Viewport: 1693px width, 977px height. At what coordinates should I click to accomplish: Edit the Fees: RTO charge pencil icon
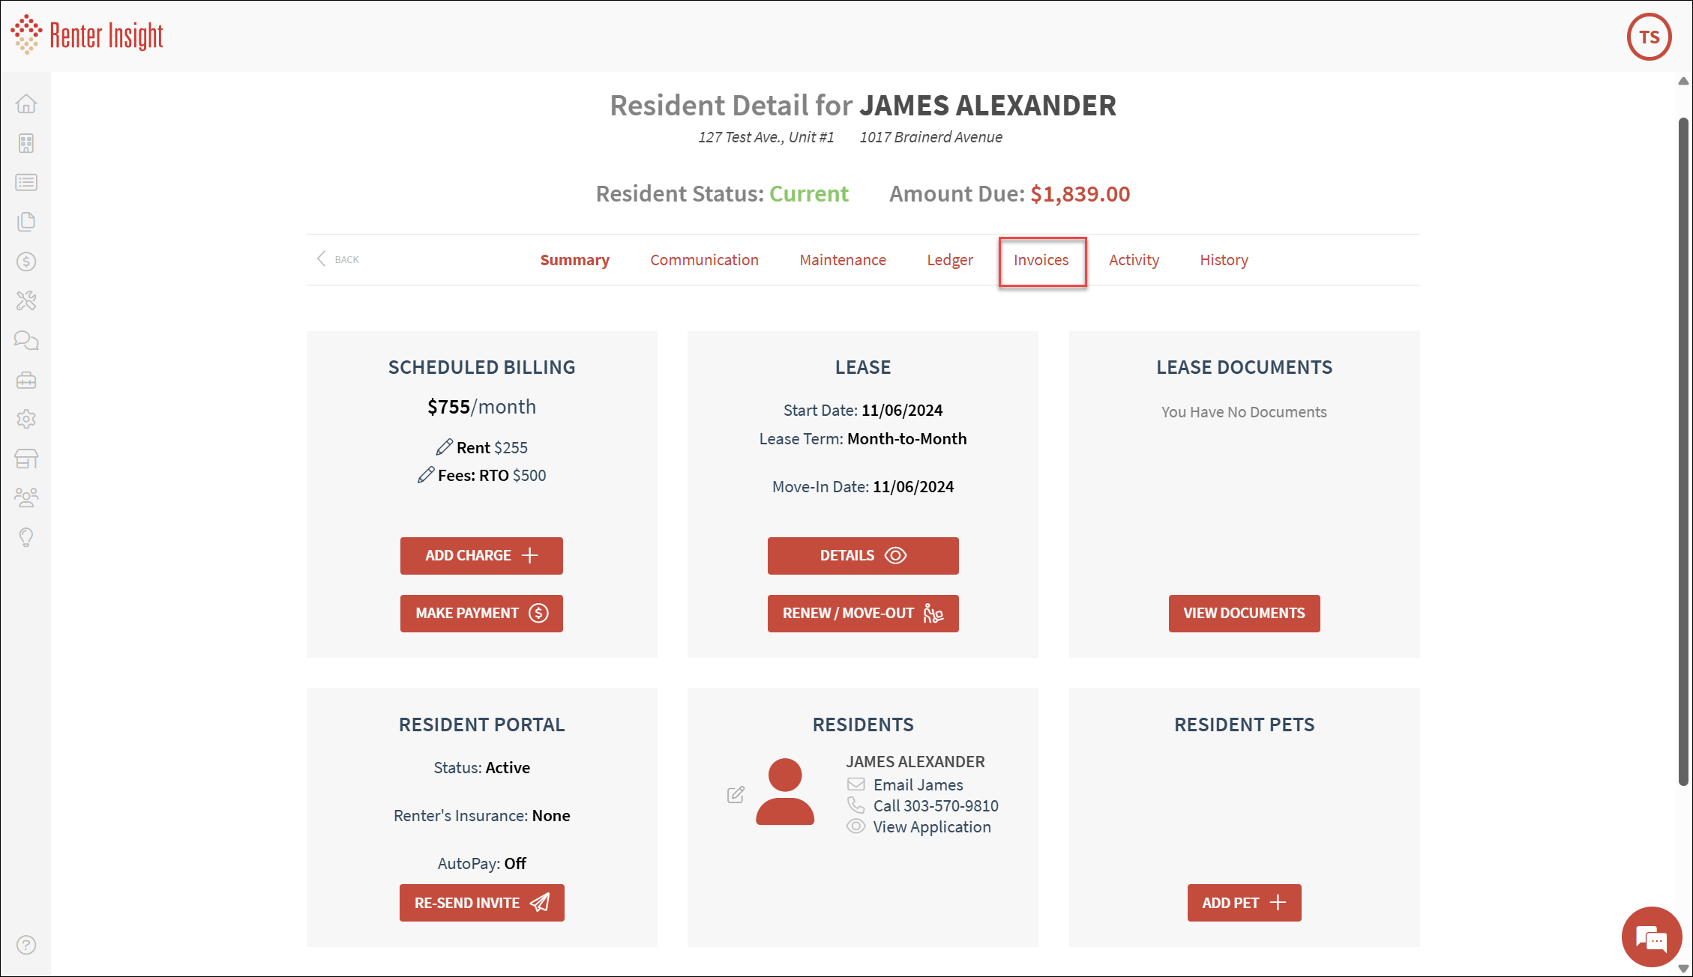(x=425, y=475)
